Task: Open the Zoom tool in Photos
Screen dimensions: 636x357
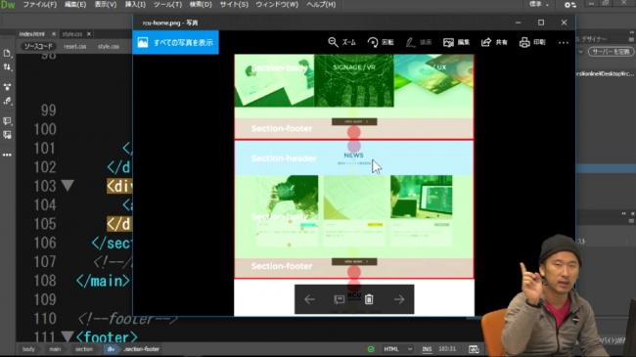Action: pyautogui.click(x=341, y=42)
